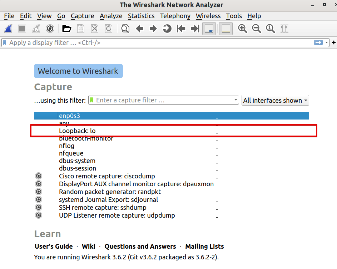This screenshot has width=337, height=269.
Task: Select Cisco remote capture: ciscodump row
Action: coord(171,176)
